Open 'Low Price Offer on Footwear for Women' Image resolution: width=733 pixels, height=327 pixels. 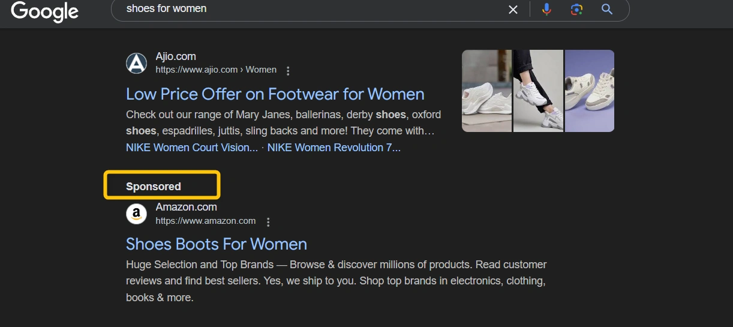click(275, 94)
